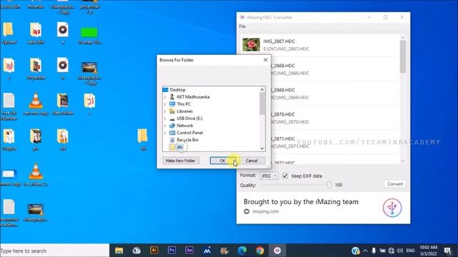Select Desktop in the folder tree
Screen dimensions: 458x257
click(x=177, y=90)
